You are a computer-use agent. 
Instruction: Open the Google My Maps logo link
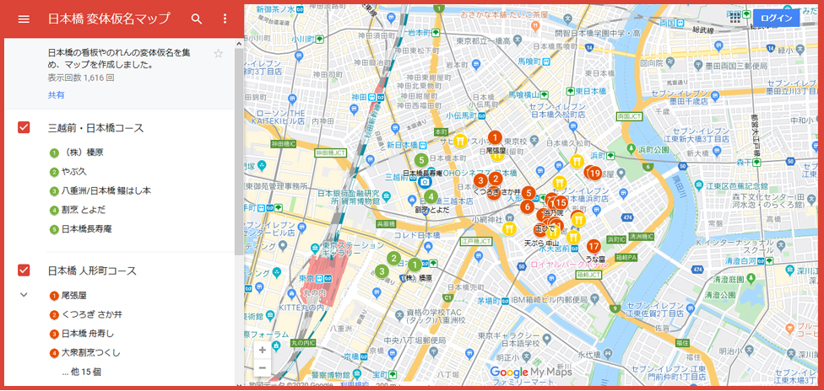pos(529,372)
